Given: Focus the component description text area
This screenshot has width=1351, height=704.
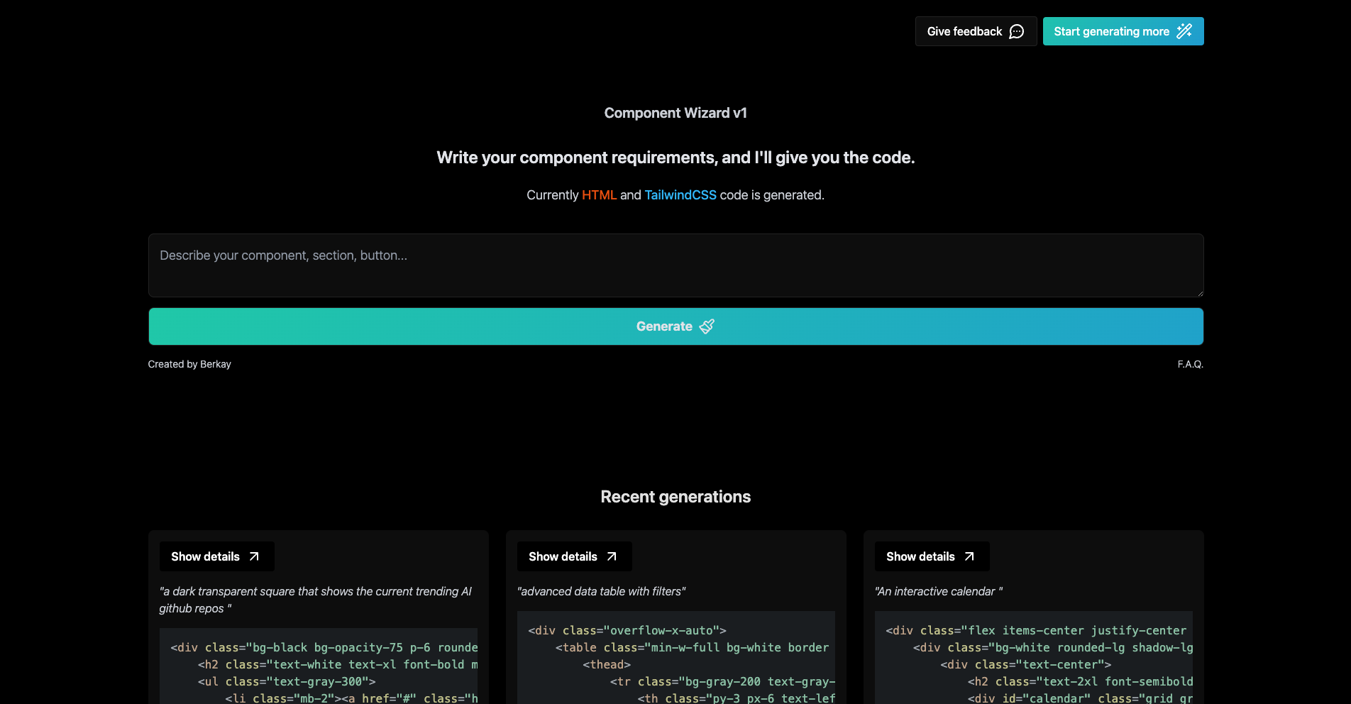Looking at the screenshot, I should pos(675,265).
